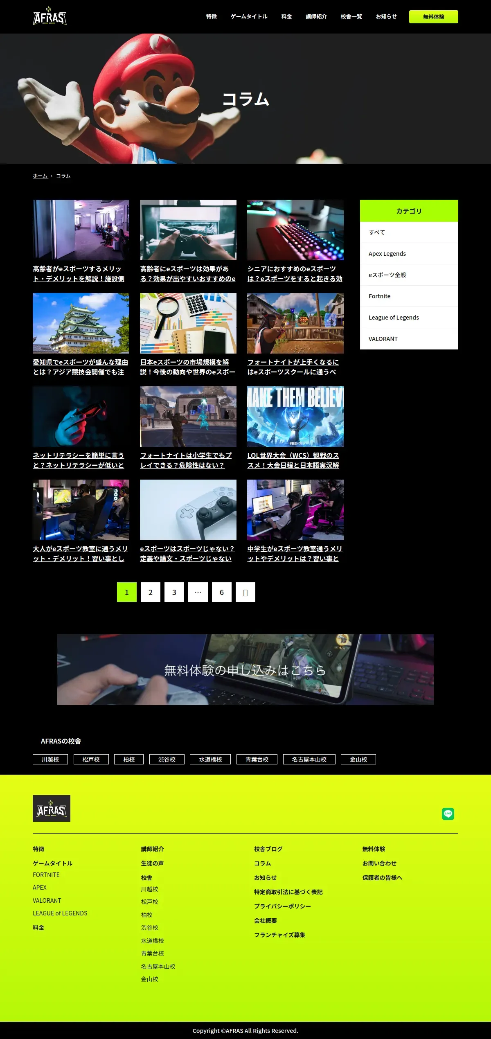Select the 川越校 campus tag button
491x1039 pixels.
[50, 759]
